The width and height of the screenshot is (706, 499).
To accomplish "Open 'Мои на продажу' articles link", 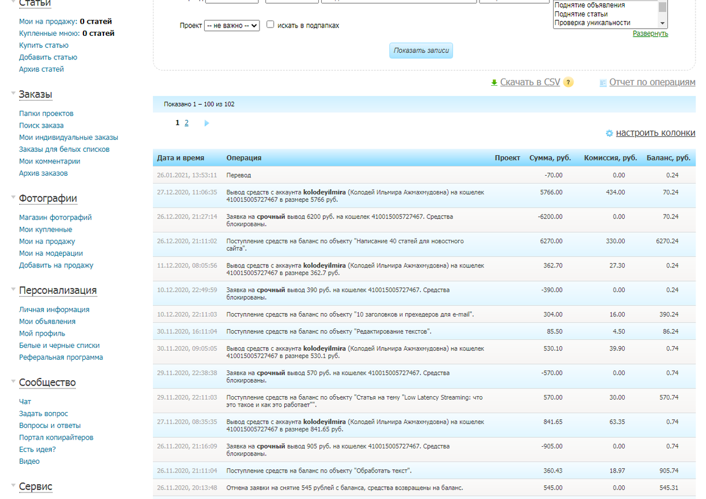I will click(x=48, y=21).
